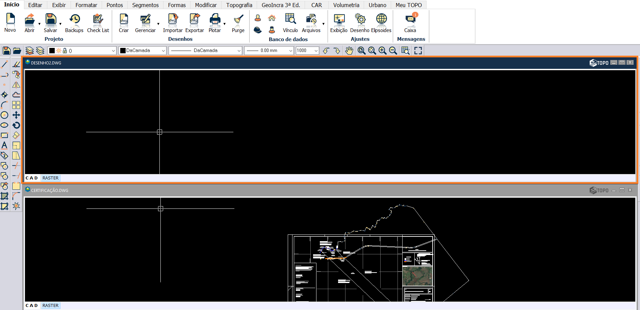Select the Line drawing tool
640x310 pixels.
click(x=4, y=64)
